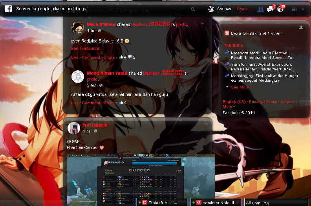Open the Friend Requests icon
This screenshot has height=206, width=311.
tap(260, 9)
